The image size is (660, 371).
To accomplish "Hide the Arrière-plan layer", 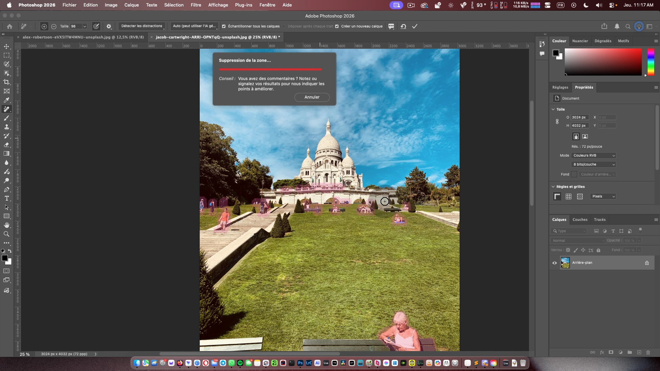I will tap(554, 263).
